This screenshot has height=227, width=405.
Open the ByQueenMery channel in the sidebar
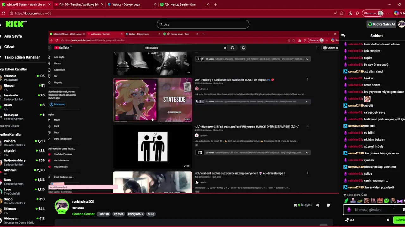tap(22, 162)
